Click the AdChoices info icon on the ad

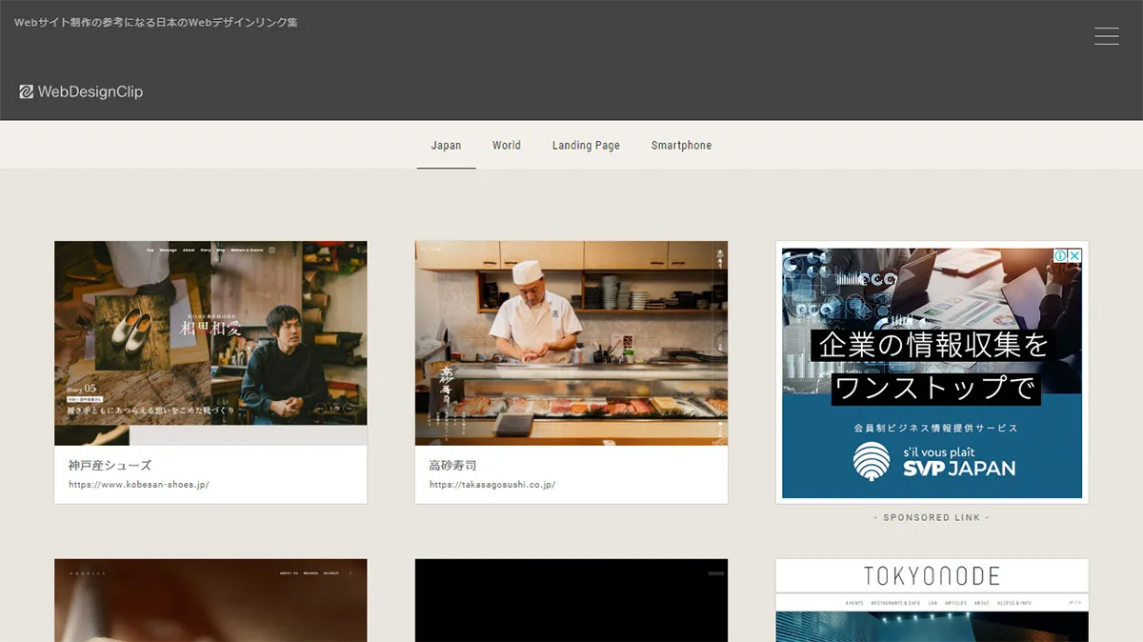[1060, 255]
